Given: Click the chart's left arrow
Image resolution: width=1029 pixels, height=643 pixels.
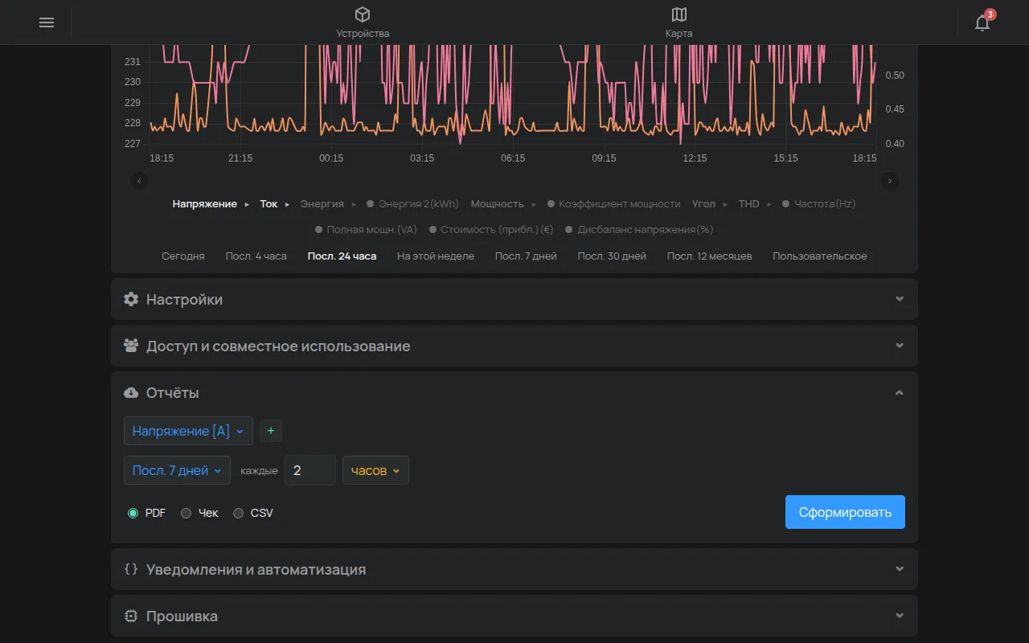Looking at the screenshot, I should click(x=139, y=181).
